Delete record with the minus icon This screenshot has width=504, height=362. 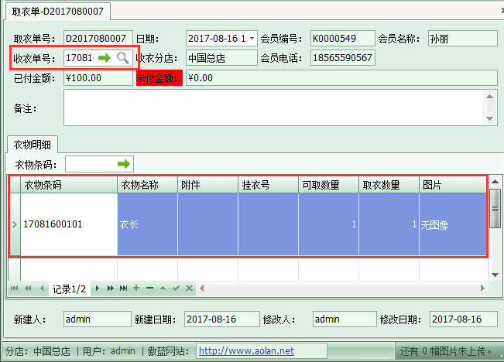tap(149, 288)
